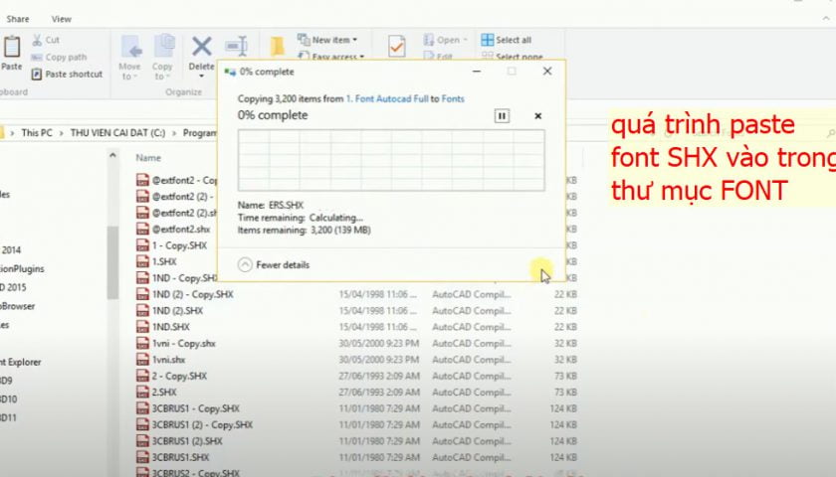
Task: Select file @extfont2.shx
Action: [x=181, y=230]
